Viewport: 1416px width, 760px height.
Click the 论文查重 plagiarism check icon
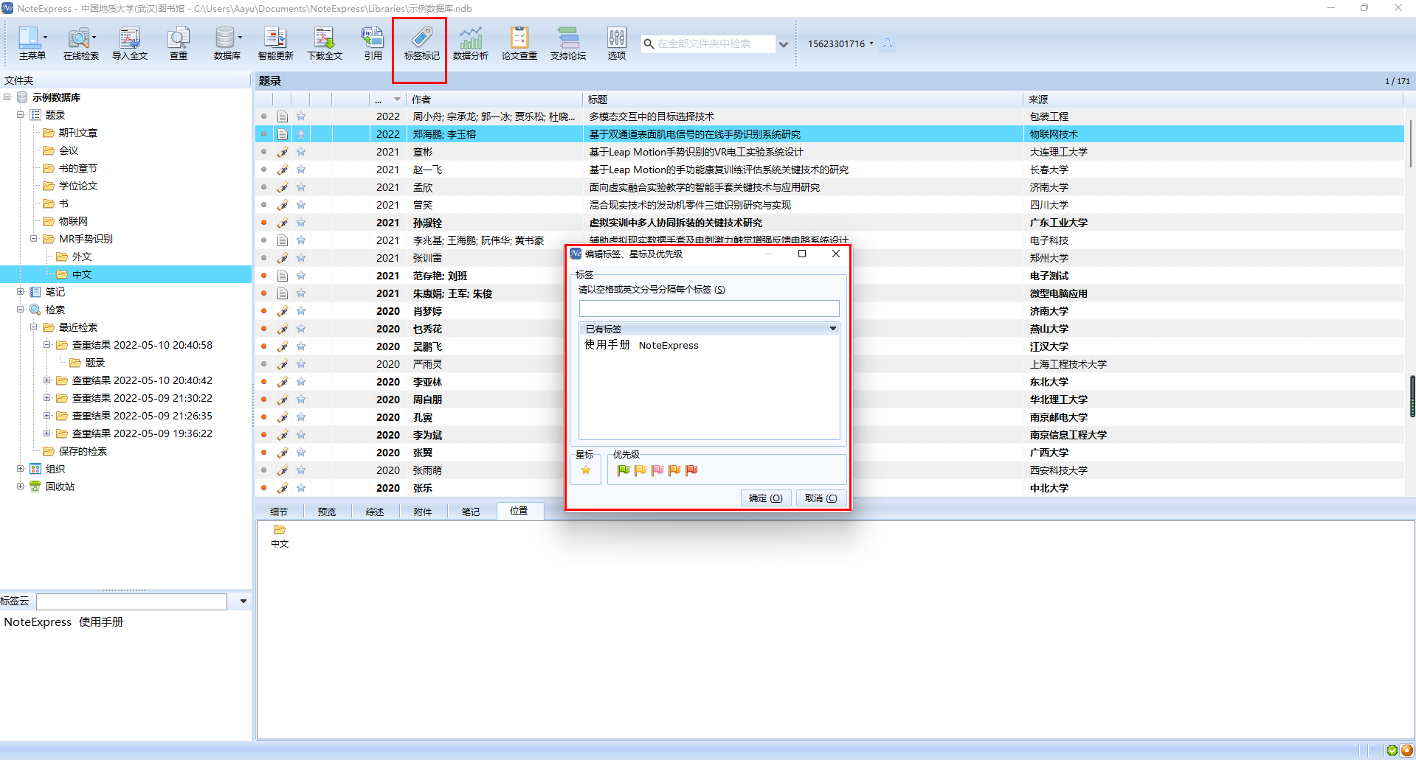[x=519, y=43]
